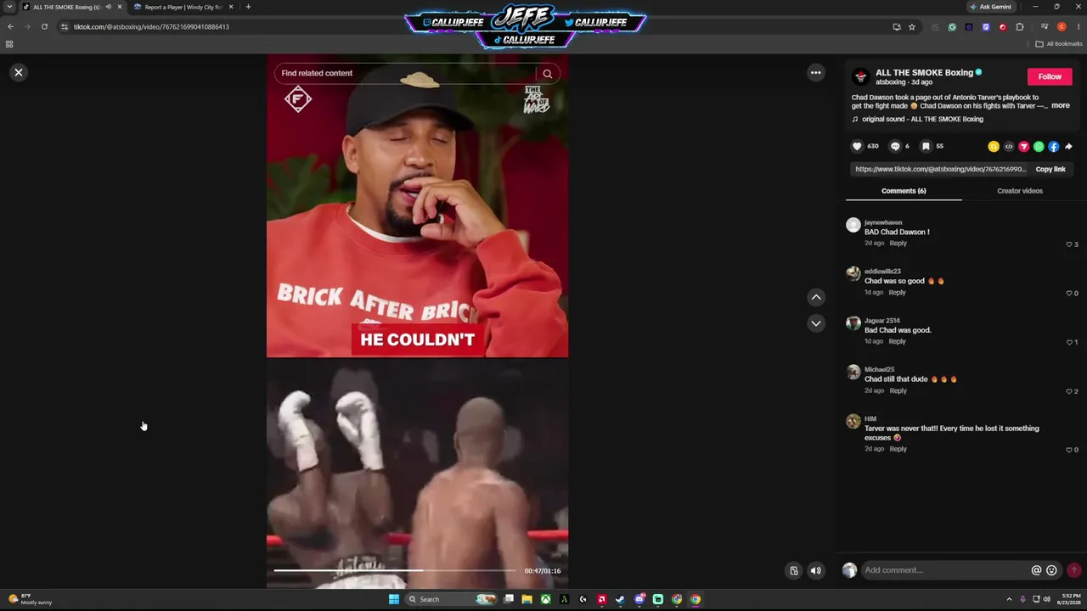Open Steam from the taskbar
The image size is (1087, 611).
(620, 599)
